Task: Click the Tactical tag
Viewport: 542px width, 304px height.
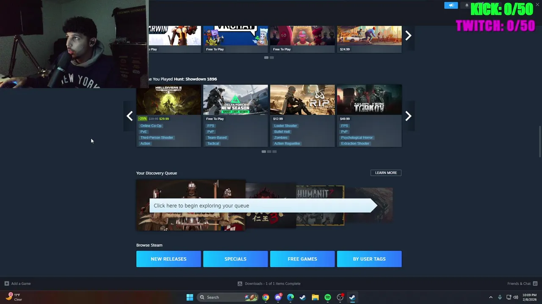Action: [x=213, y=144]
